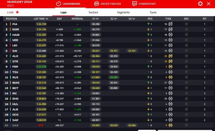Expand the S1 column dropdown arrow
Image resolution: width=215 pixels, height=131 pixels.
coord(97,19)
